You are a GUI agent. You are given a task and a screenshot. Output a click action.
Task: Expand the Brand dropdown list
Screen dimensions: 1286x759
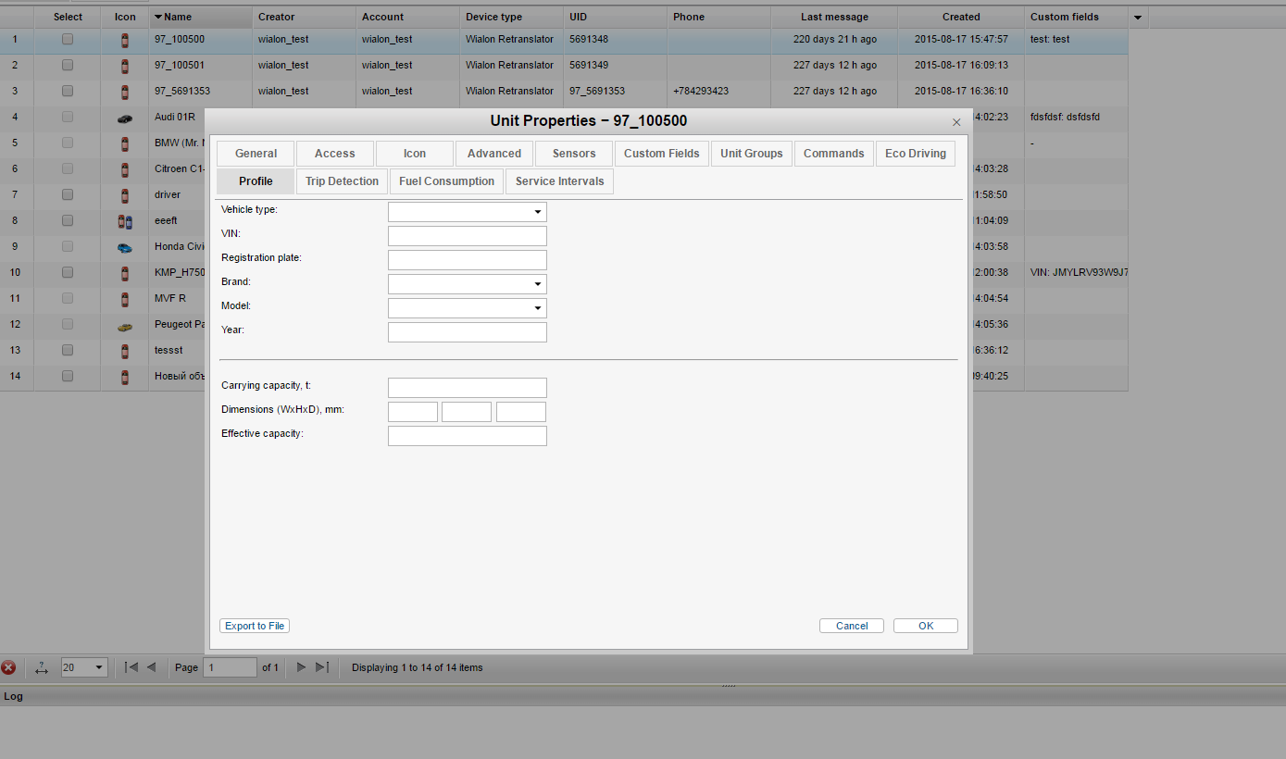pyautogui.click(x=468, y=284)
